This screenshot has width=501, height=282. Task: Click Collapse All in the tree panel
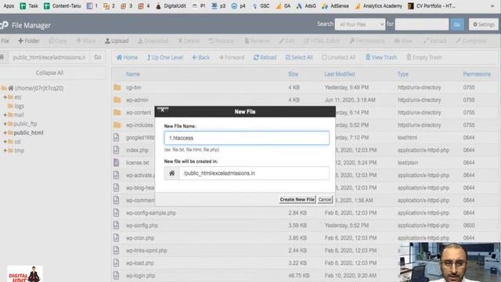(49, 73)
